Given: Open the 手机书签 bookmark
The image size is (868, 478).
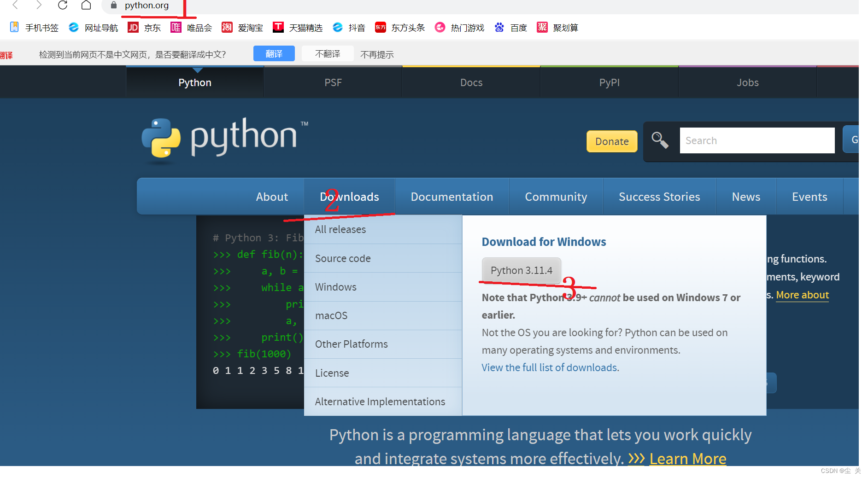Looking at the screenshot, I should 35,28.
